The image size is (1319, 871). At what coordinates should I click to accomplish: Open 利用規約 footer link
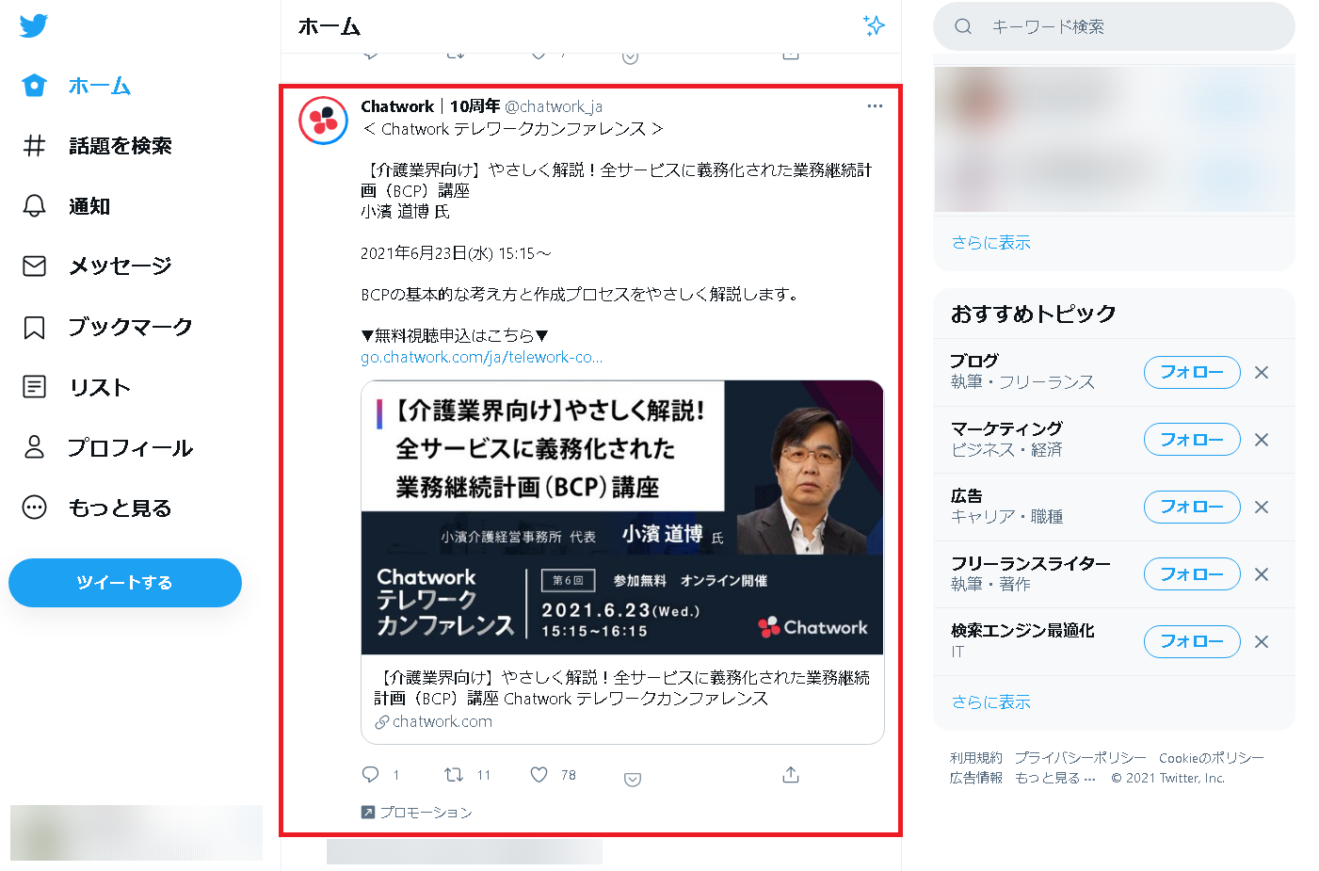coord(976,758)
